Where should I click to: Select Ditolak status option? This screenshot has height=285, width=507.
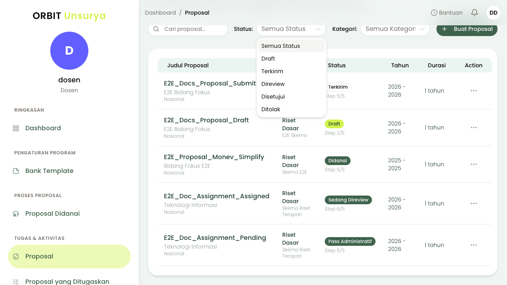click(x=292, y=109)
